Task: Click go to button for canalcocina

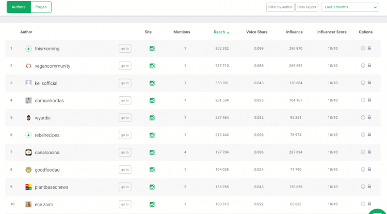Action: 125,152
